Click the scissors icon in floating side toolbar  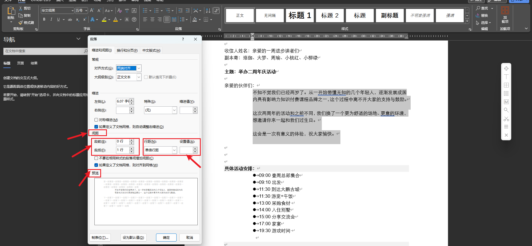point(506,119)
